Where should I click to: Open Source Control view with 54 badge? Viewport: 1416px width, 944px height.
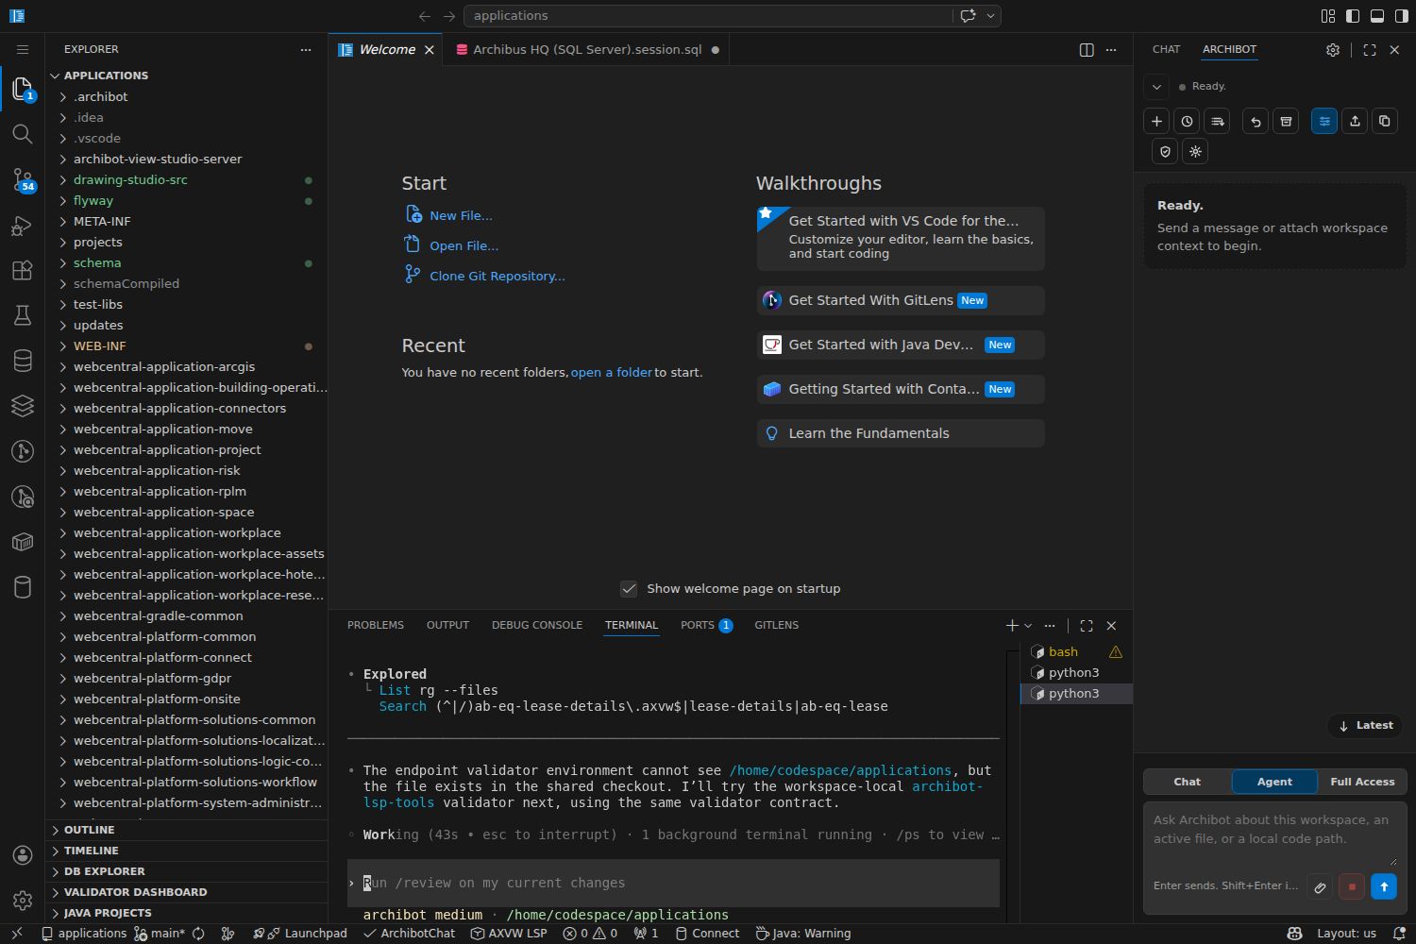(x=23, y=179)
